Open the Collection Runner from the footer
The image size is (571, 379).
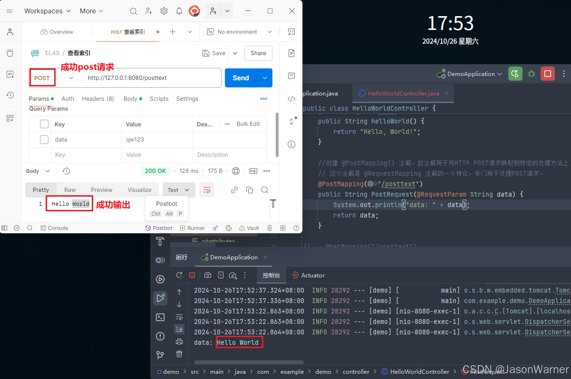pos(192,228)
